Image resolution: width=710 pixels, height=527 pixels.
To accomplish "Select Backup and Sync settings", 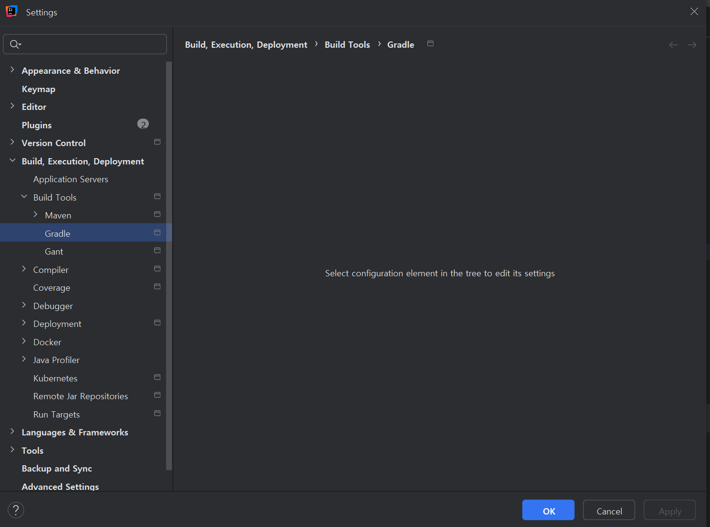I will click(x=57, y=469).
